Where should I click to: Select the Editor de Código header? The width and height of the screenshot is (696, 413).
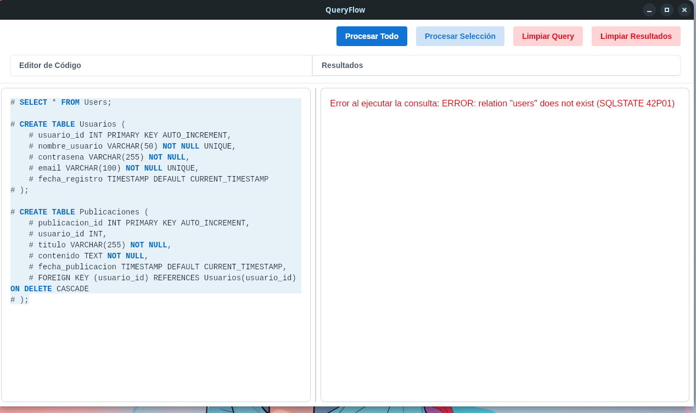point(161,65)
